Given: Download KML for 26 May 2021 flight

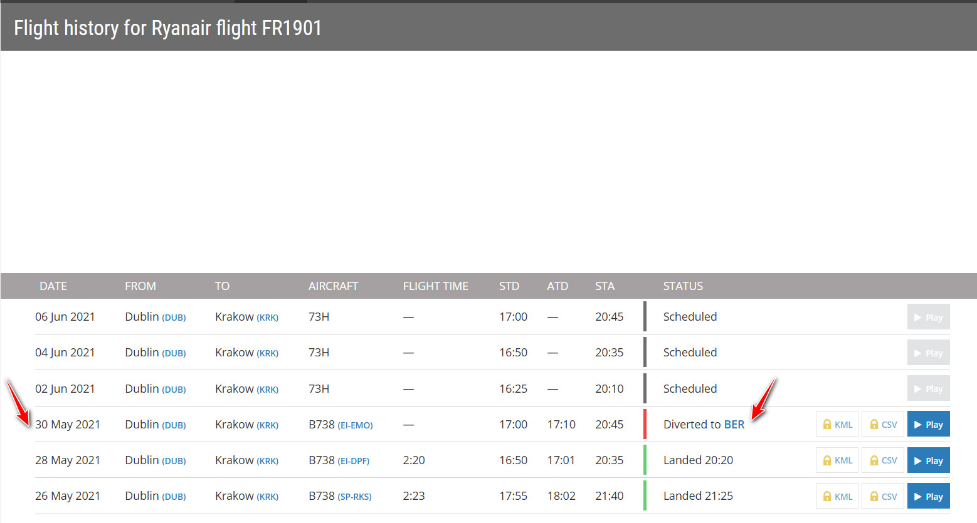Looking at the screenshot, I should [x=837, y=496].
